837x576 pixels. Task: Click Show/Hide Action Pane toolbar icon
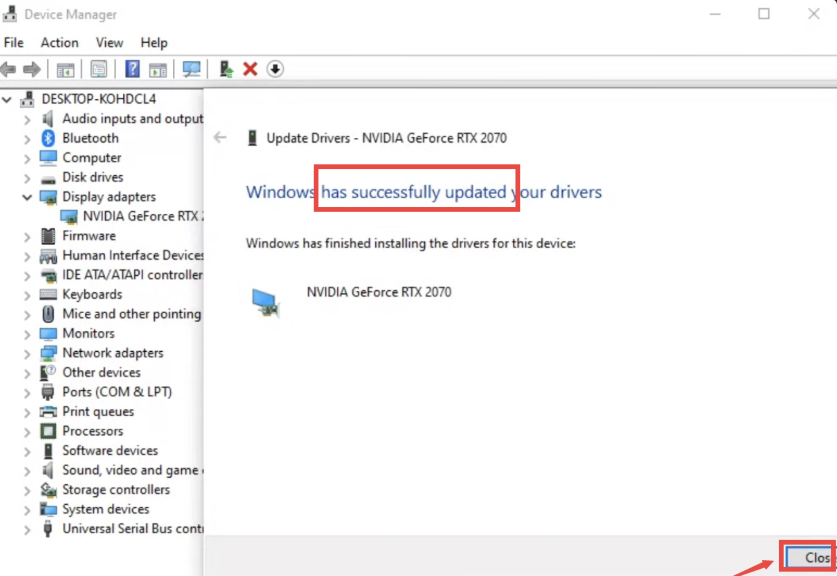coord(158,69)
